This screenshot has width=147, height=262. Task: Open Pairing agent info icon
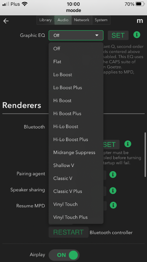[113, 175]
